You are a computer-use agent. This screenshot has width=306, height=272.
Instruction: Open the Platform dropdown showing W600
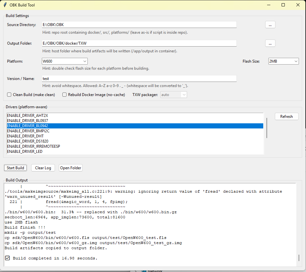point(65,61)
